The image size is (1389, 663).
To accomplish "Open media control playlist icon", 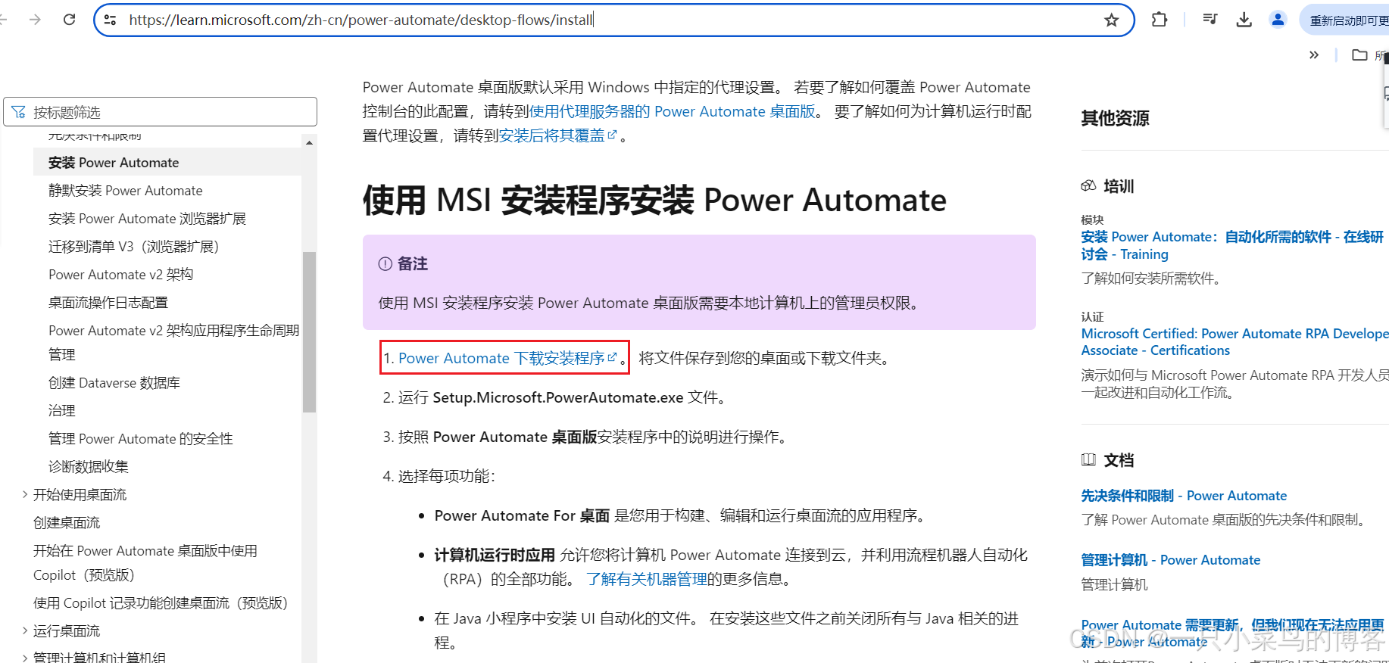I will 1210,20.
